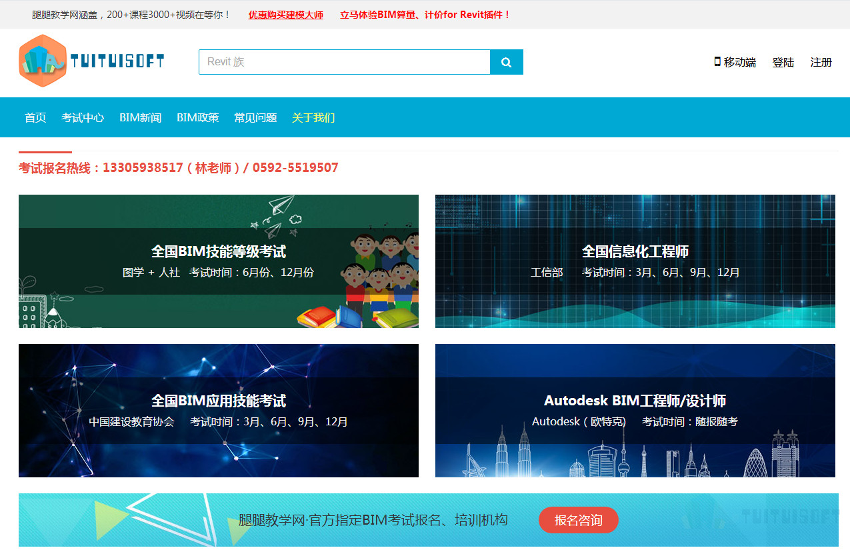
Task: Open BIM政策 navigation item
Action: click(198, 117)
